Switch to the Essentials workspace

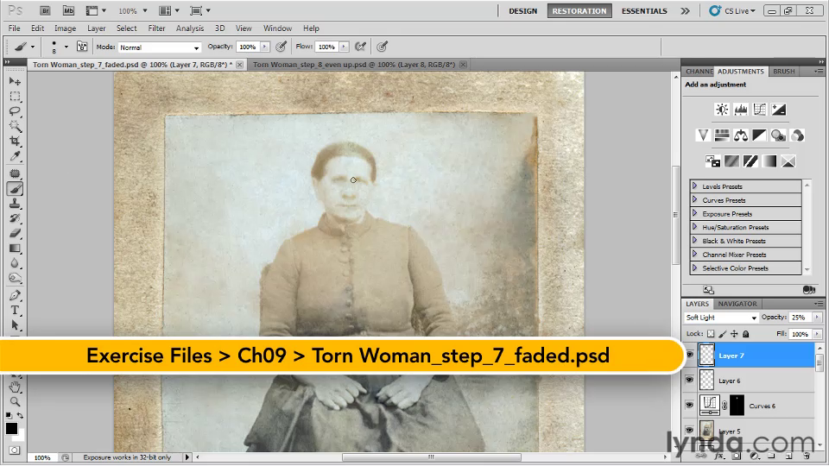pyautogui.click(x=644, y=10)
